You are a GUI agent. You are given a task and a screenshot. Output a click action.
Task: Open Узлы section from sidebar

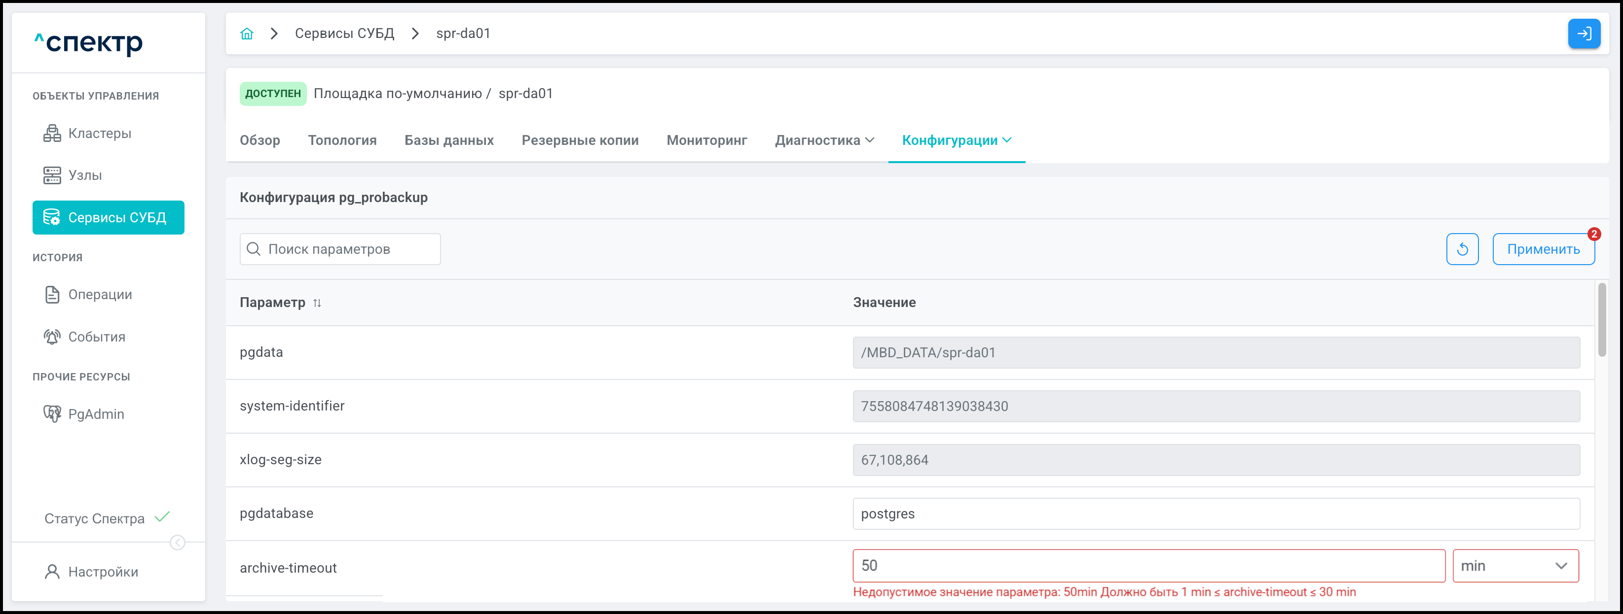pos(84,175)
